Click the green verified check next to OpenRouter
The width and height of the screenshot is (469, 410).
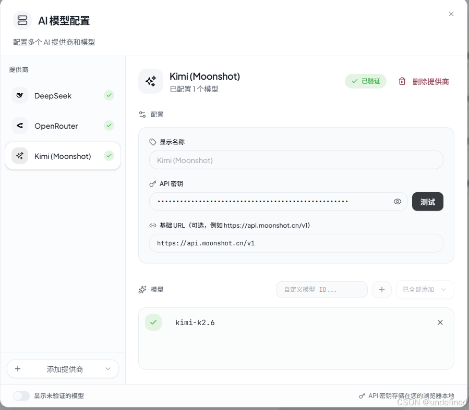coord(109,126)
